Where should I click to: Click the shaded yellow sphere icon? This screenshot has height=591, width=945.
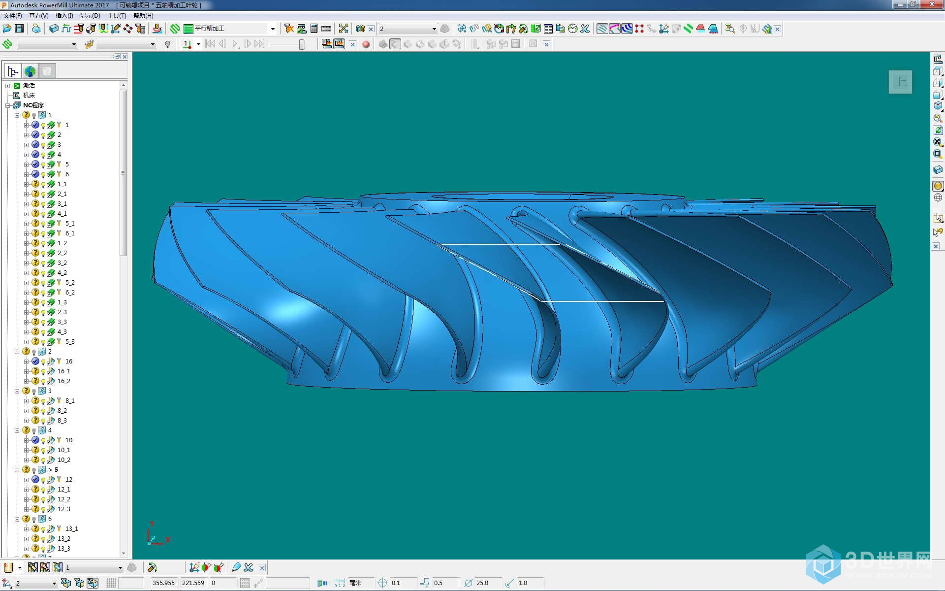point(938,186)
